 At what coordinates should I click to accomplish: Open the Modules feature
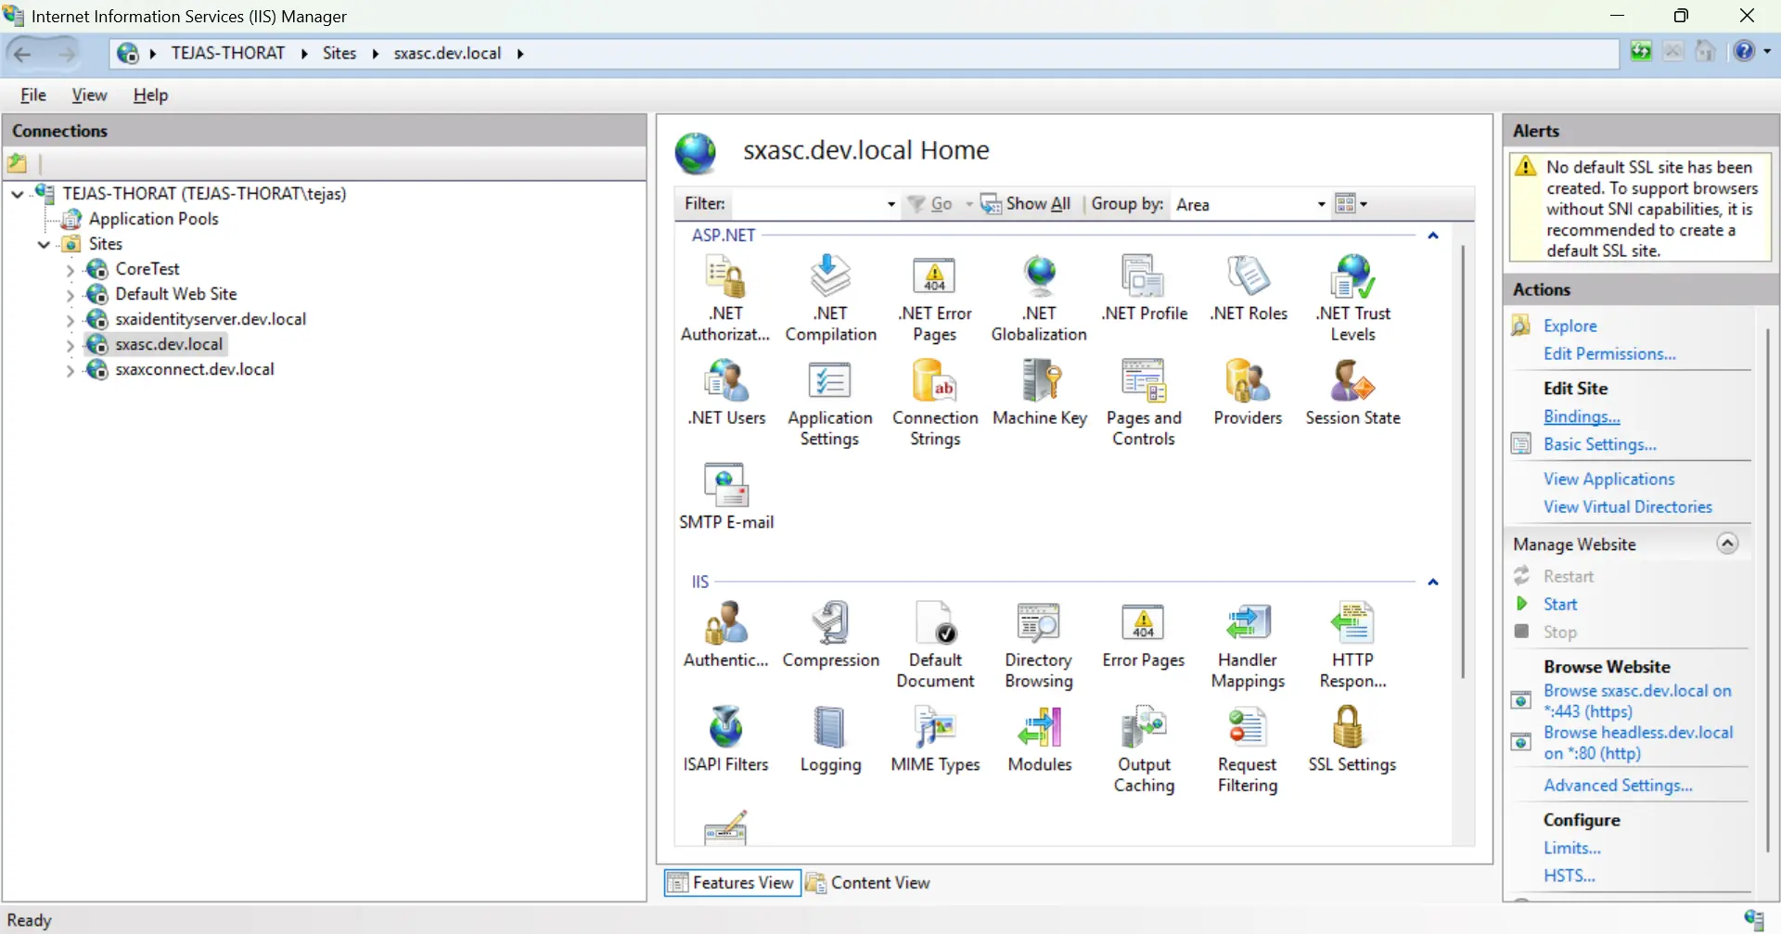1040,739
